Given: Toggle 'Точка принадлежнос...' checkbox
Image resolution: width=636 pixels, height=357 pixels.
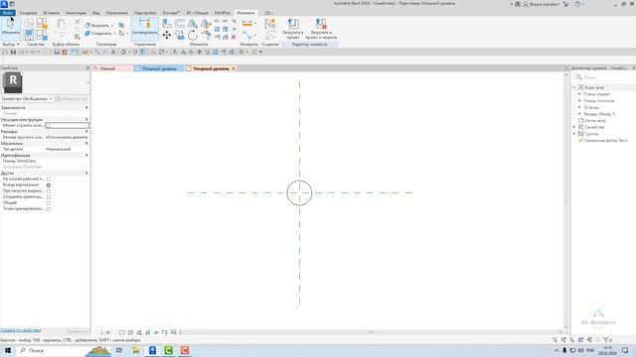Looking at the screenshot, I should pos(49,209).
